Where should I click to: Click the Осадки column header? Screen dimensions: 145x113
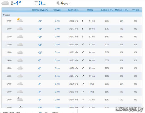[x=57, y=10]
